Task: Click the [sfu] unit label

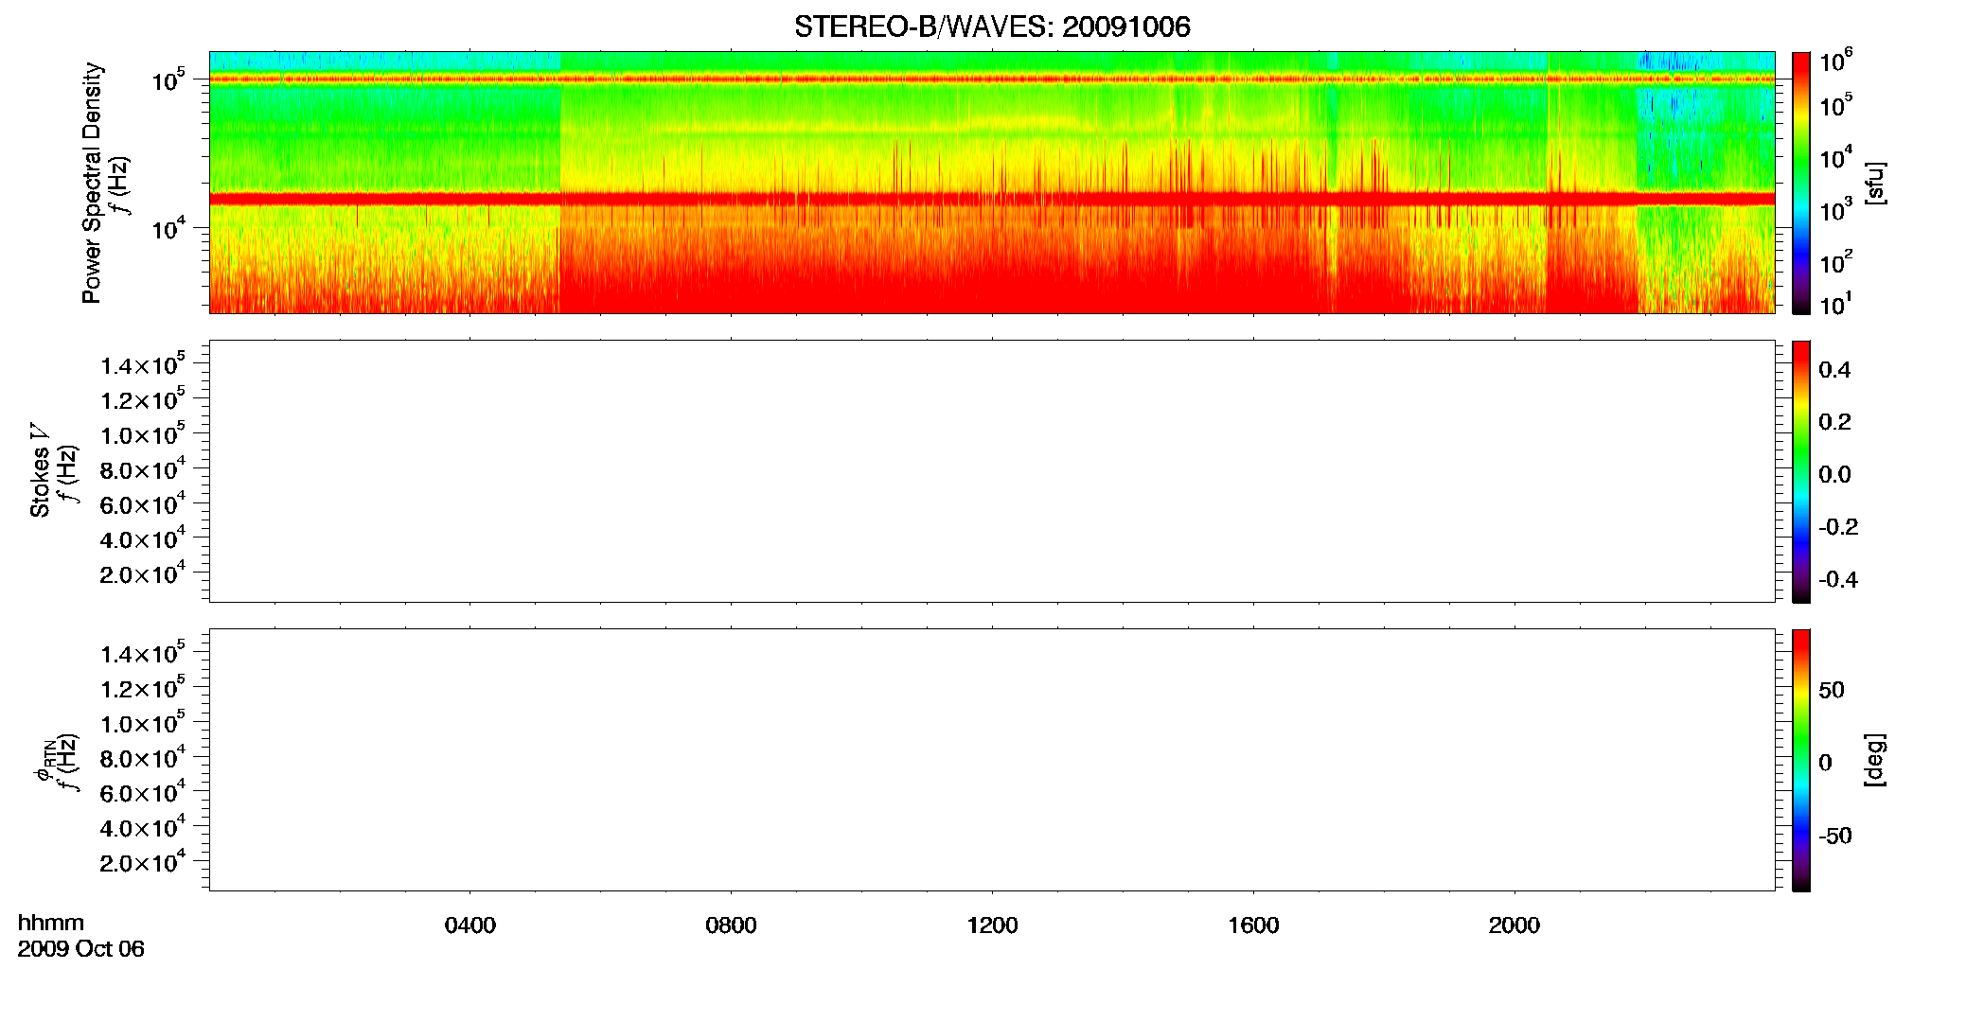Action: (x=1875, y=183)
